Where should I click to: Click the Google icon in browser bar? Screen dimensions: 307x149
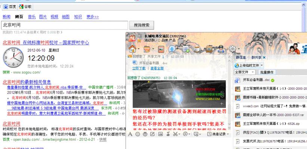(x=21, y=7)
